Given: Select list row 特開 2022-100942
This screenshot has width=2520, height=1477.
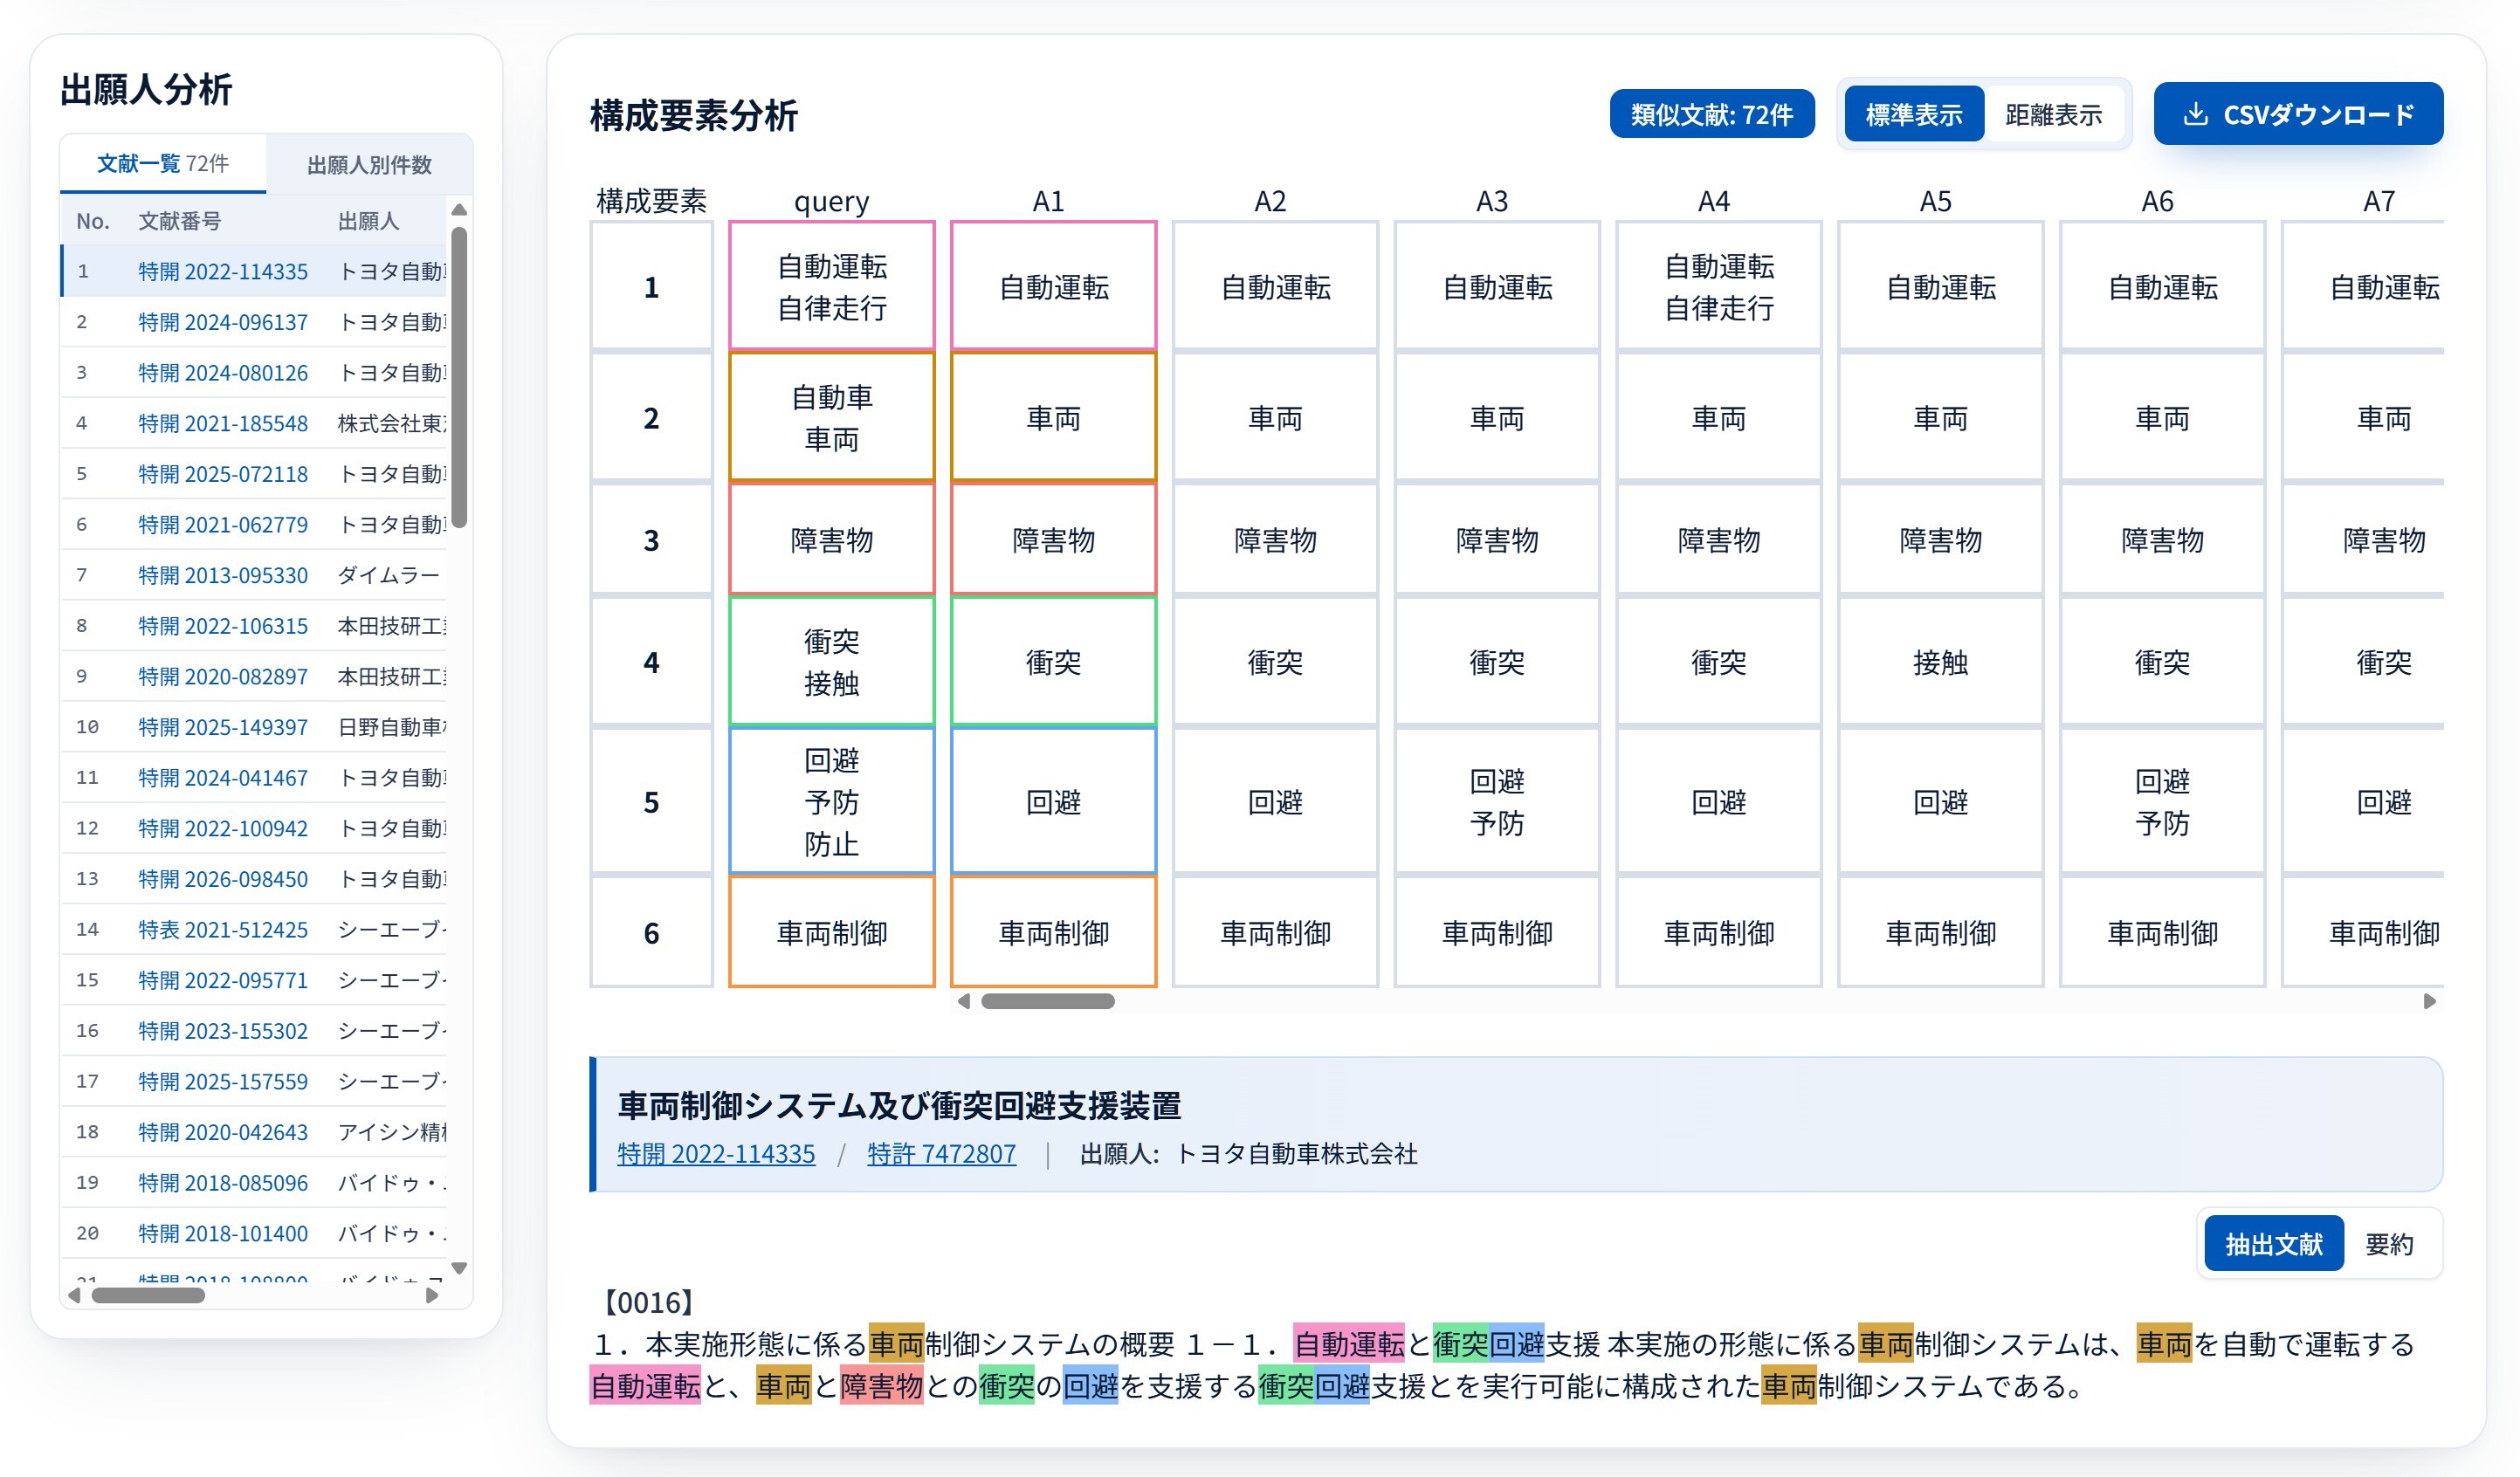Looking at the screenshot, I should (254, 828).
